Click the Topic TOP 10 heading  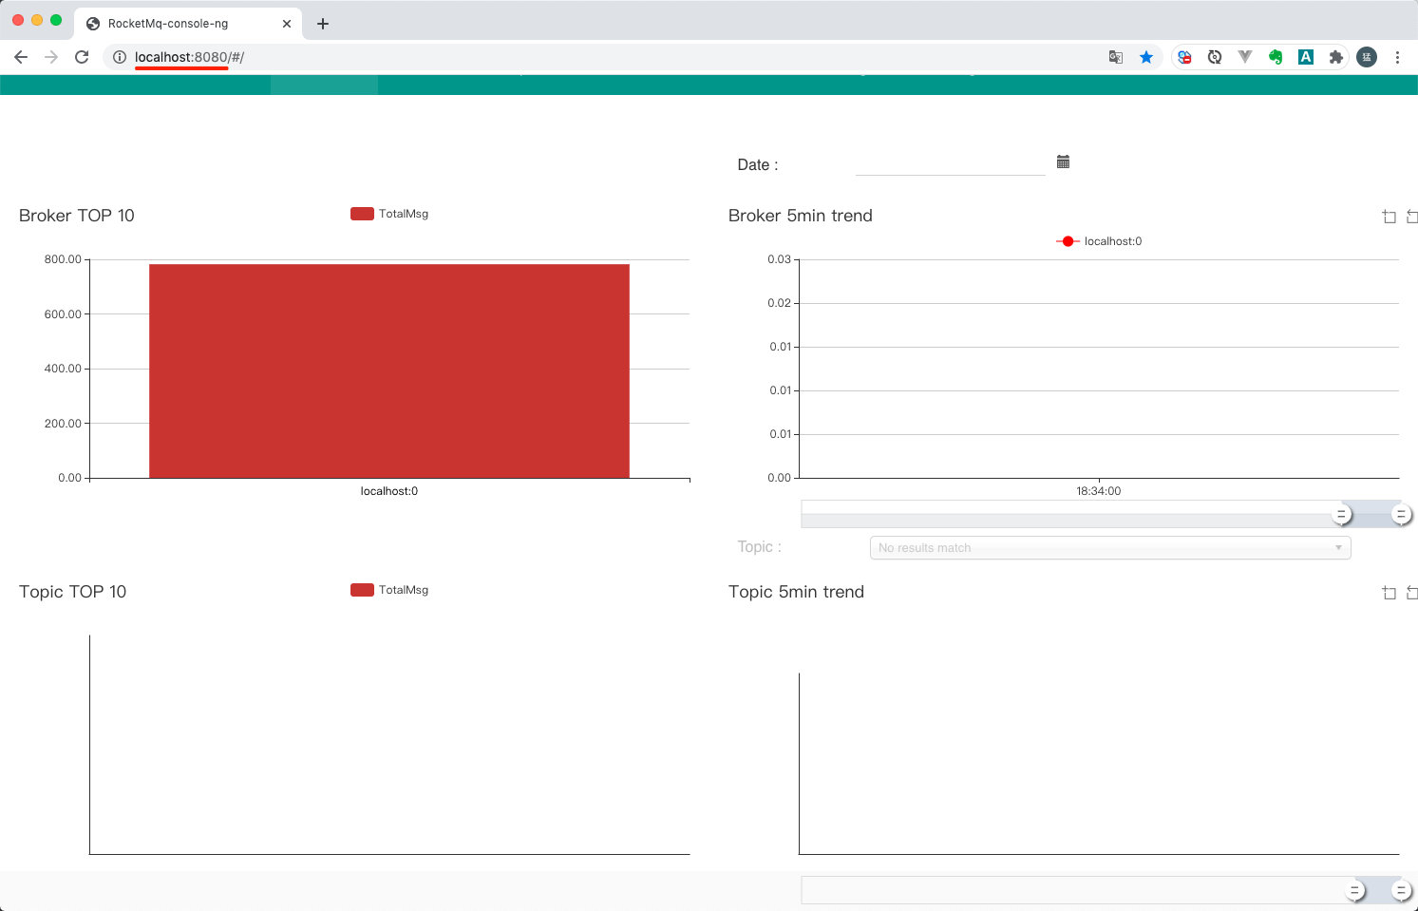pyautogui.click(x=73, y=592)
